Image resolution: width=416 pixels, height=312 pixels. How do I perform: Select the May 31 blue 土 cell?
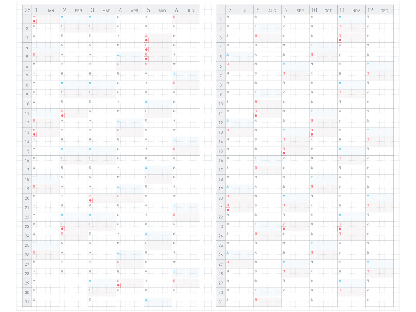click(x=158, y=302)
